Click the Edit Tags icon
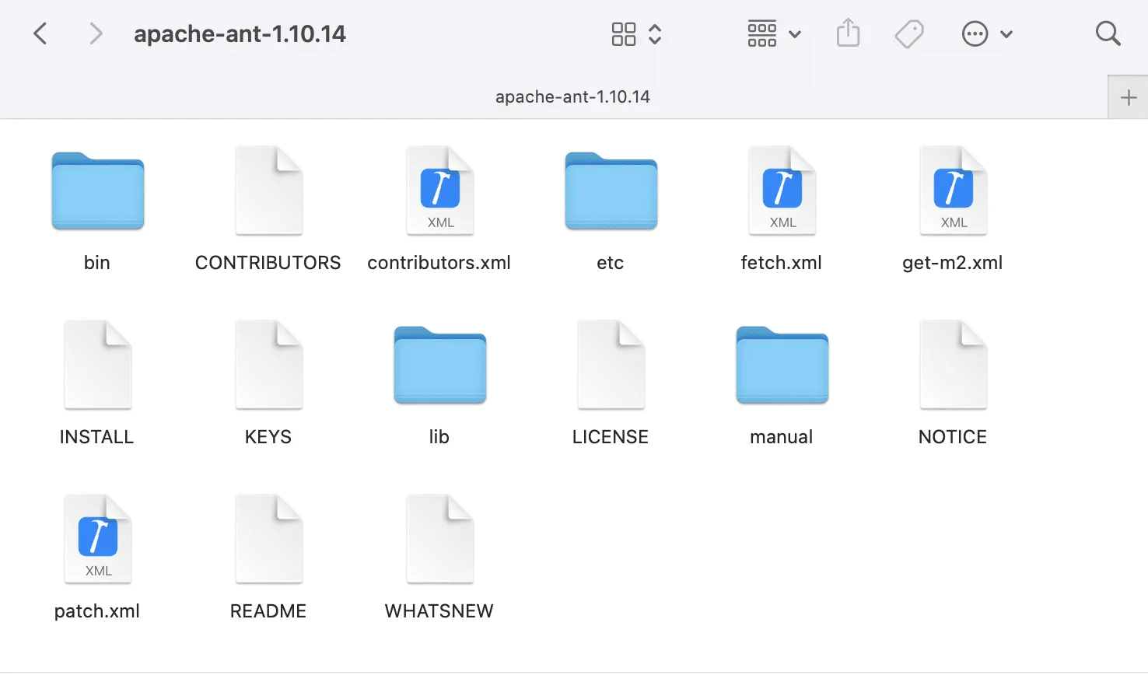The image size is (1148, 675). 908,33
